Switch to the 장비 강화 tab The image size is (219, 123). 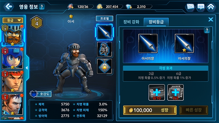pos(131,22)
